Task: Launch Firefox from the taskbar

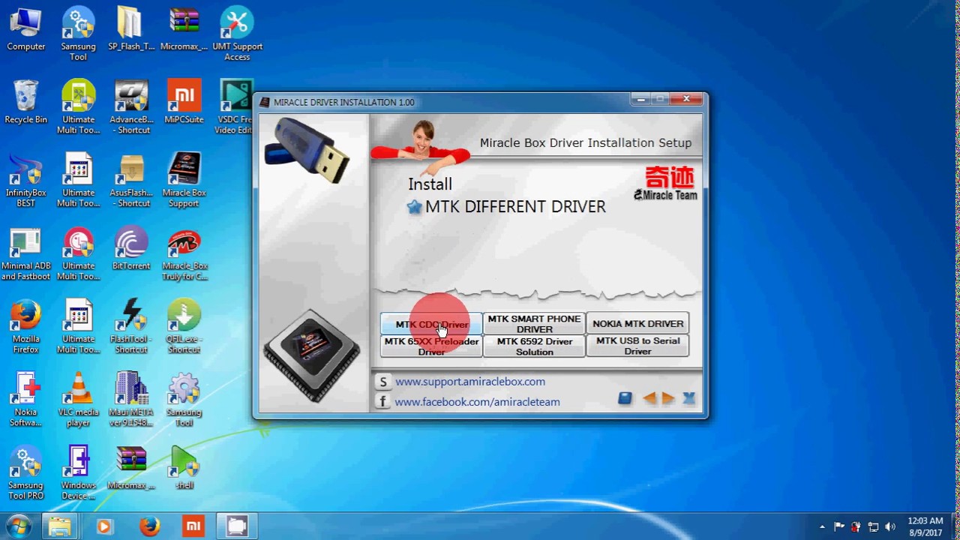Action: (x=150, y=526)
